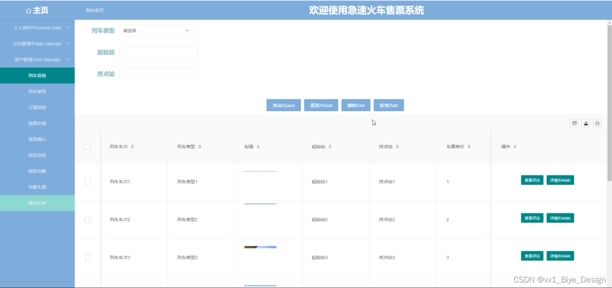This screenshot has height=288, width=612.
Task: Check the row for 列车车次2
Action: 88,220
